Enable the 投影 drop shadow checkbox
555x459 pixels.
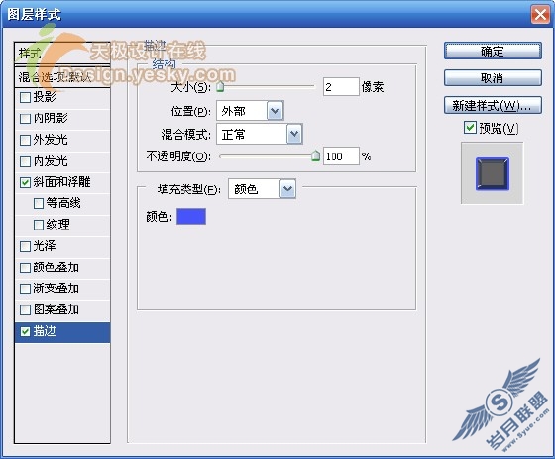pyautogui.click(x=25, y=97)
